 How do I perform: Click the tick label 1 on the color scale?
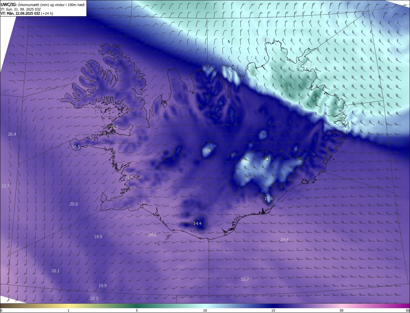[x=69, y=310]
